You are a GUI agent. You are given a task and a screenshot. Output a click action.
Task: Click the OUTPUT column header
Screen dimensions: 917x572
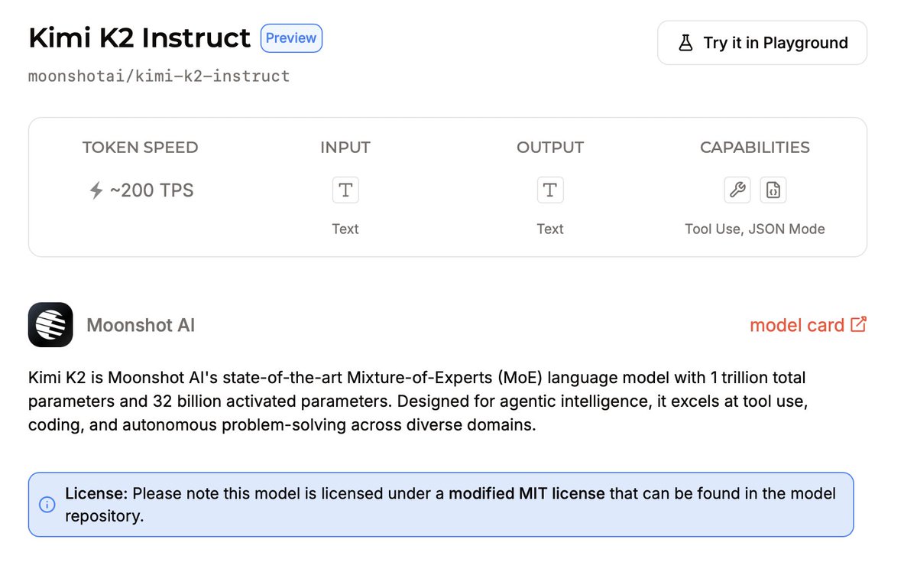(550, 148)
